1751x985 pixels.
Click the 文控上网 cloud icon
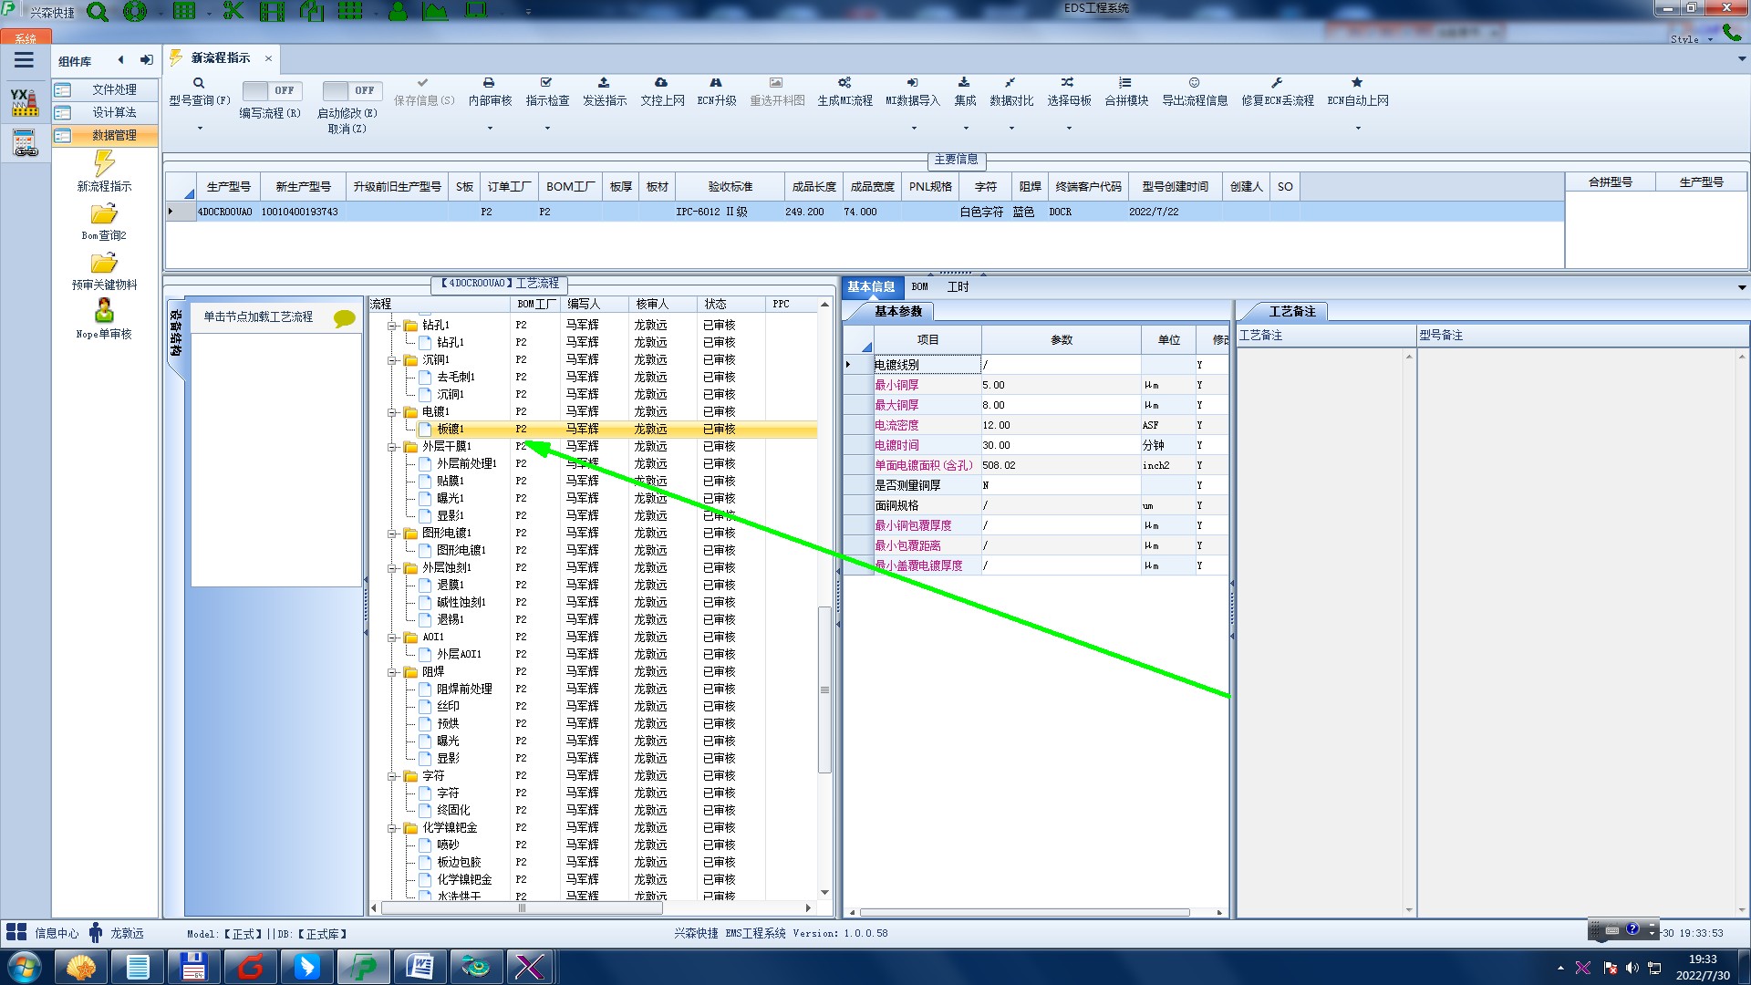[x=661, y=83]
